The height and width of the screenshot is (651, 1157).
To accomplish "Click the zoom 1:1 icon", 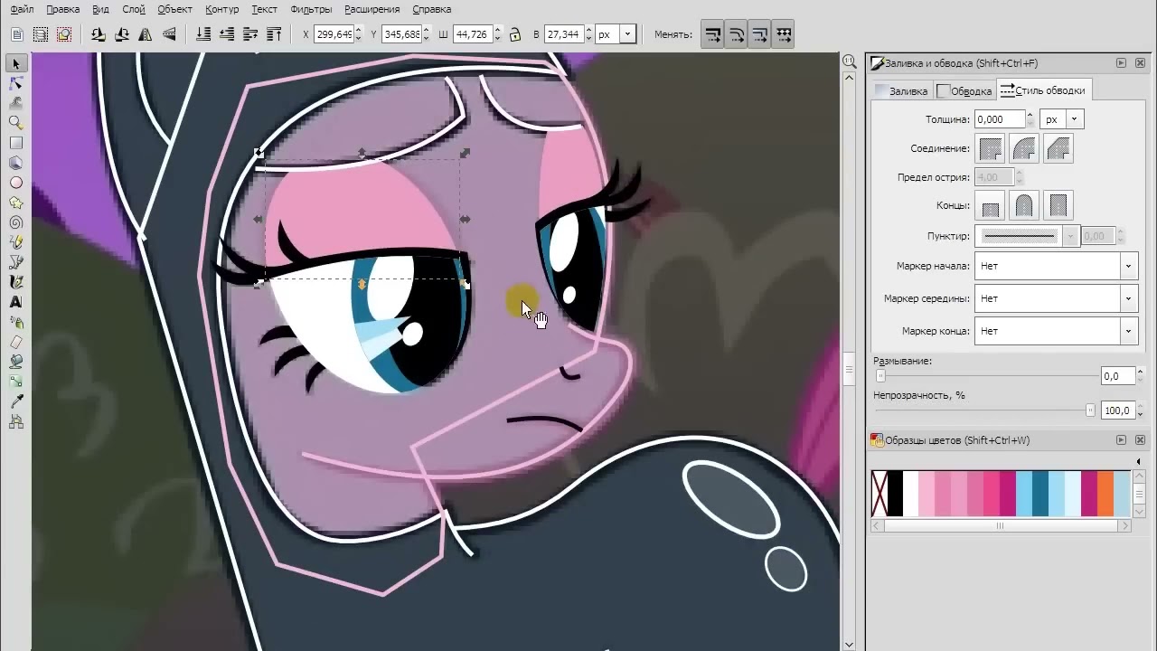I will 850,61.
